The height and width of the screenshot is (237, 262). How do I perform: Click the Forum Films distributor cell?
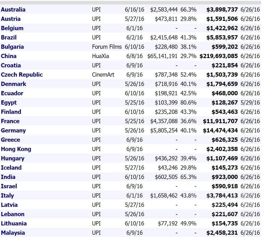pos(107,47)
